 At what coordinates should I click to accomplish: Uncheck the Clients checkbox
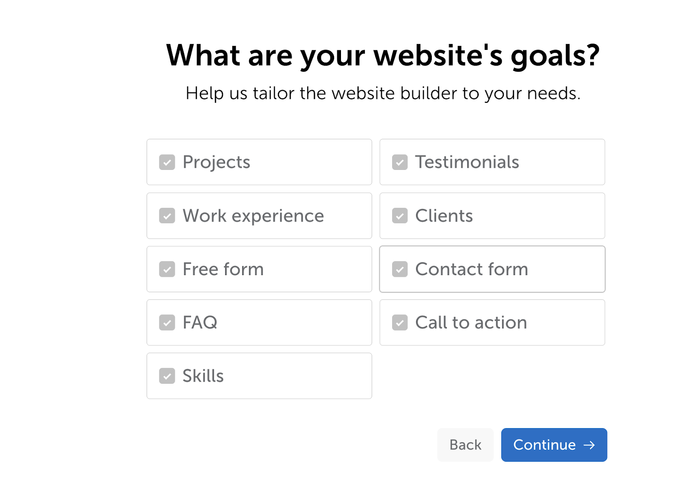tap(400, 216)
